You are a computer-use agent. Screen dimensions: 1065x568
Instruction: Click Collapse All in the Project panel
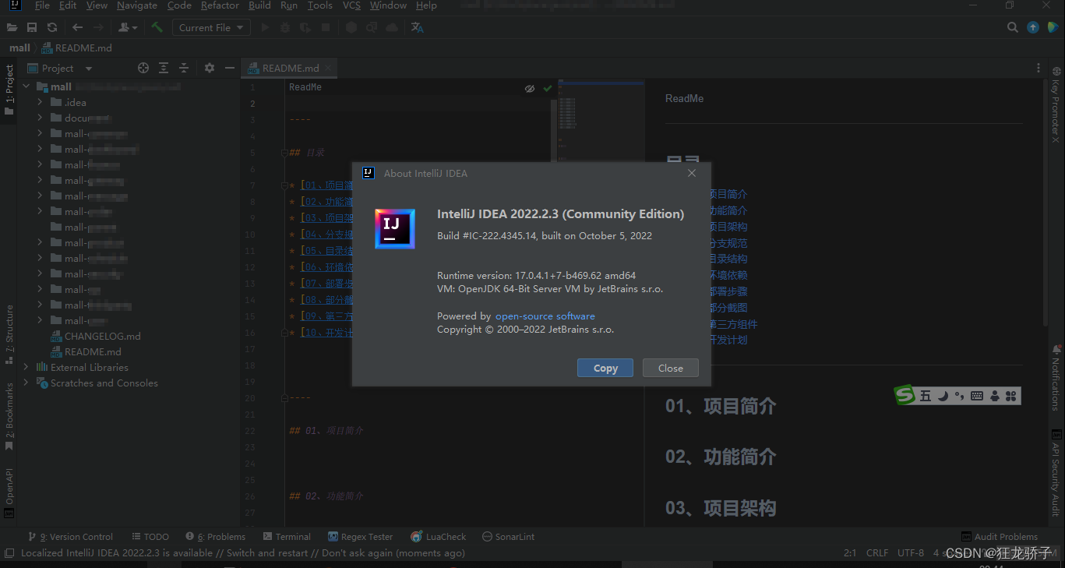click(184, 68)
